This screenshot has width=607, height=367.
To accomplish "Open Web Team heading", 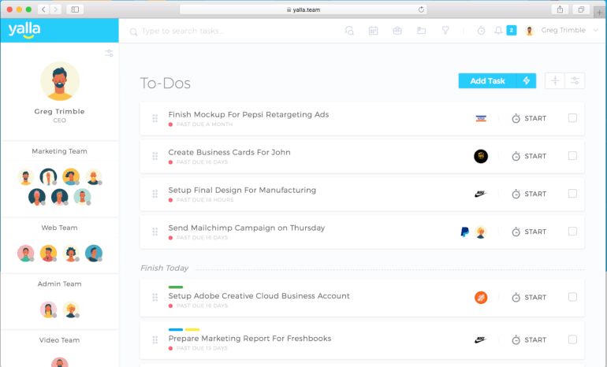I will [60, 228].
